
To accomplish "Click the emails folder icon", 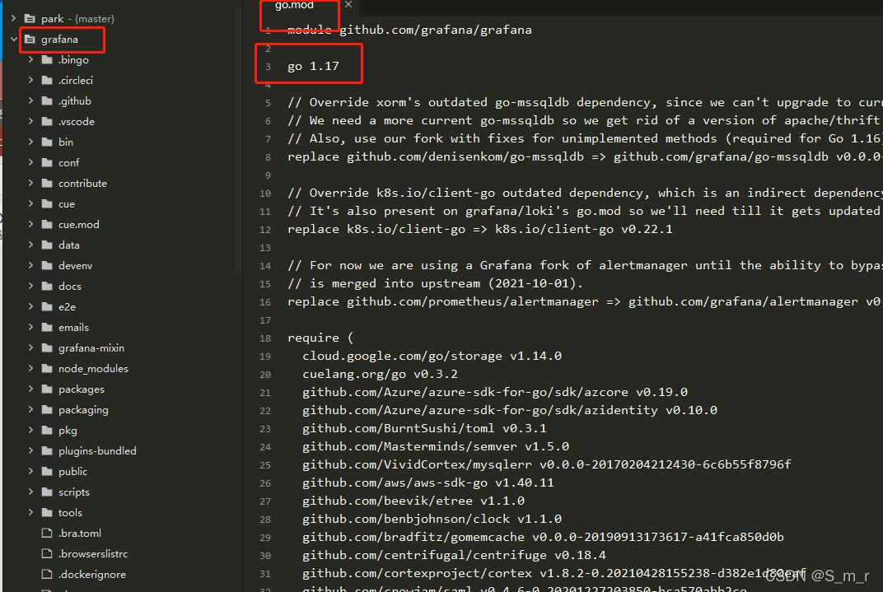I will (x=47, y=328).
